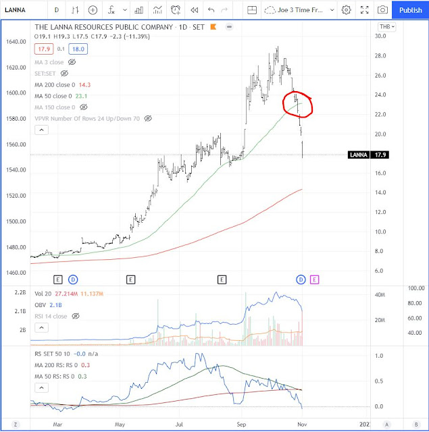Show the VPVR indicator
The height and width of the screenshot is (432, 429).
coord(148,119)
